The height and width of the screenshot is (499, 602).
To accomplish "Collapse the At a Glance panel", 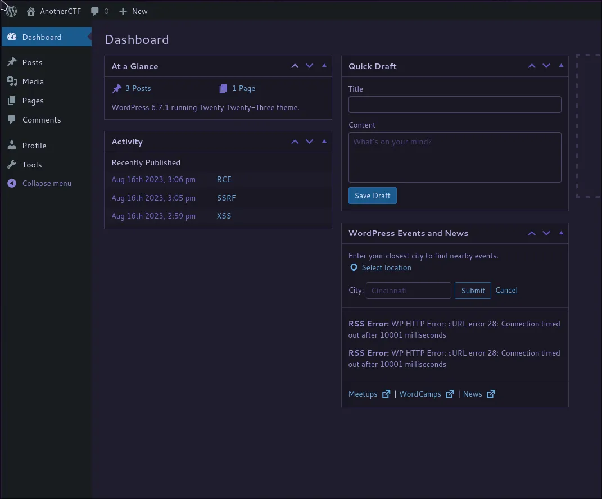I will point(324,66).
